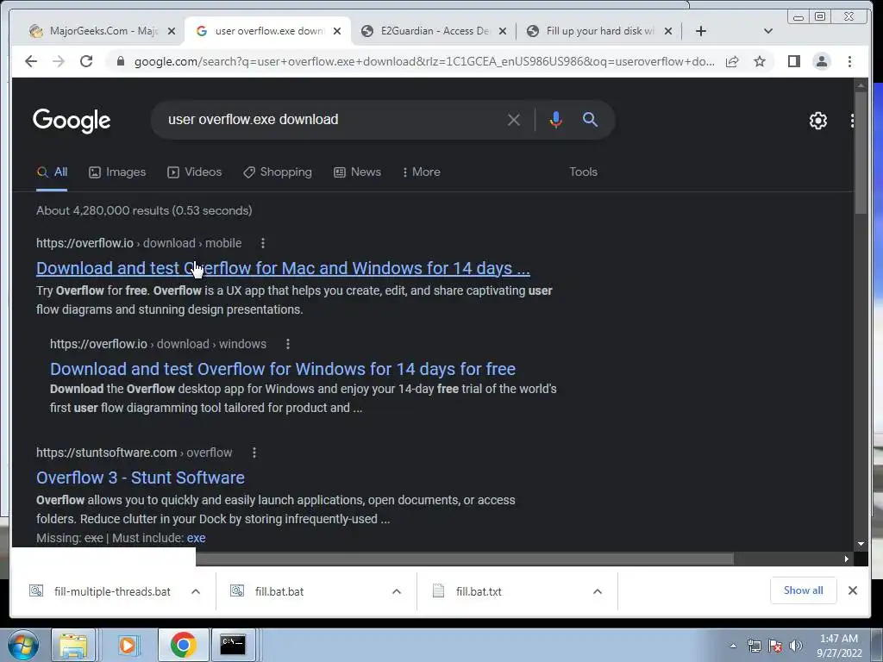883x662 pixels.
Task: Click the page scroll down arrow
Action: tap(861, 544)
